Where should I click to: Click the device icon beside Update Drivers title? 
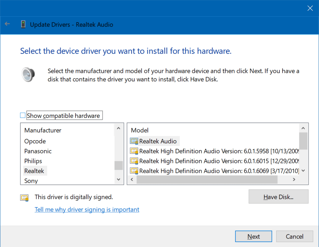click(x=23, y=24)
